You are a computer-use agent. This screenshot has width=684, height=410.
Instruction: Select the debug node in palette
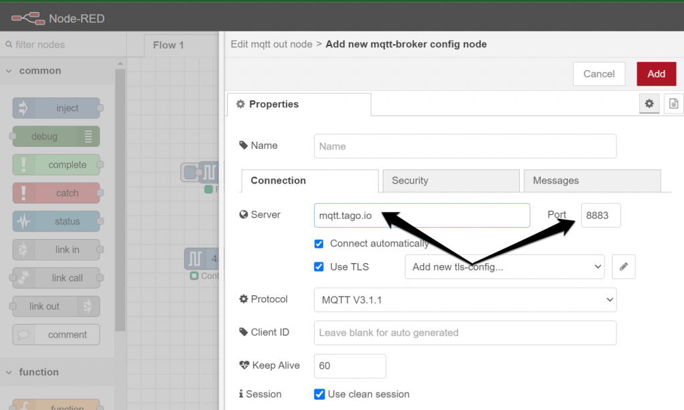(x=56, y=136)
